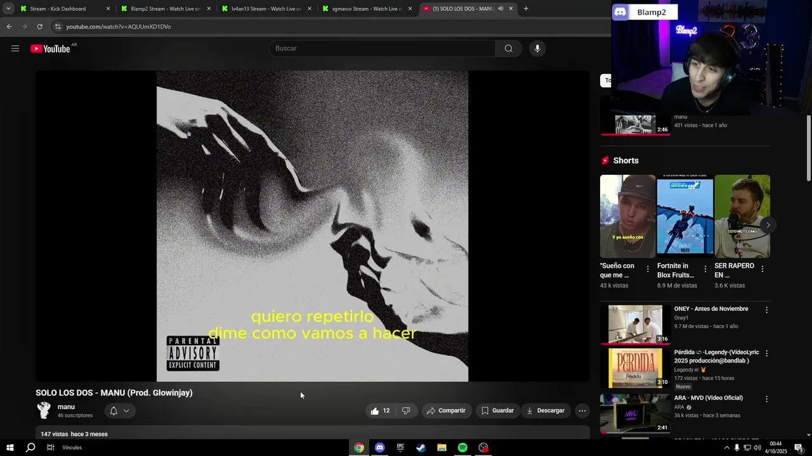
Task: Start voice search with the microphone
Action: (x=537, y=49)
